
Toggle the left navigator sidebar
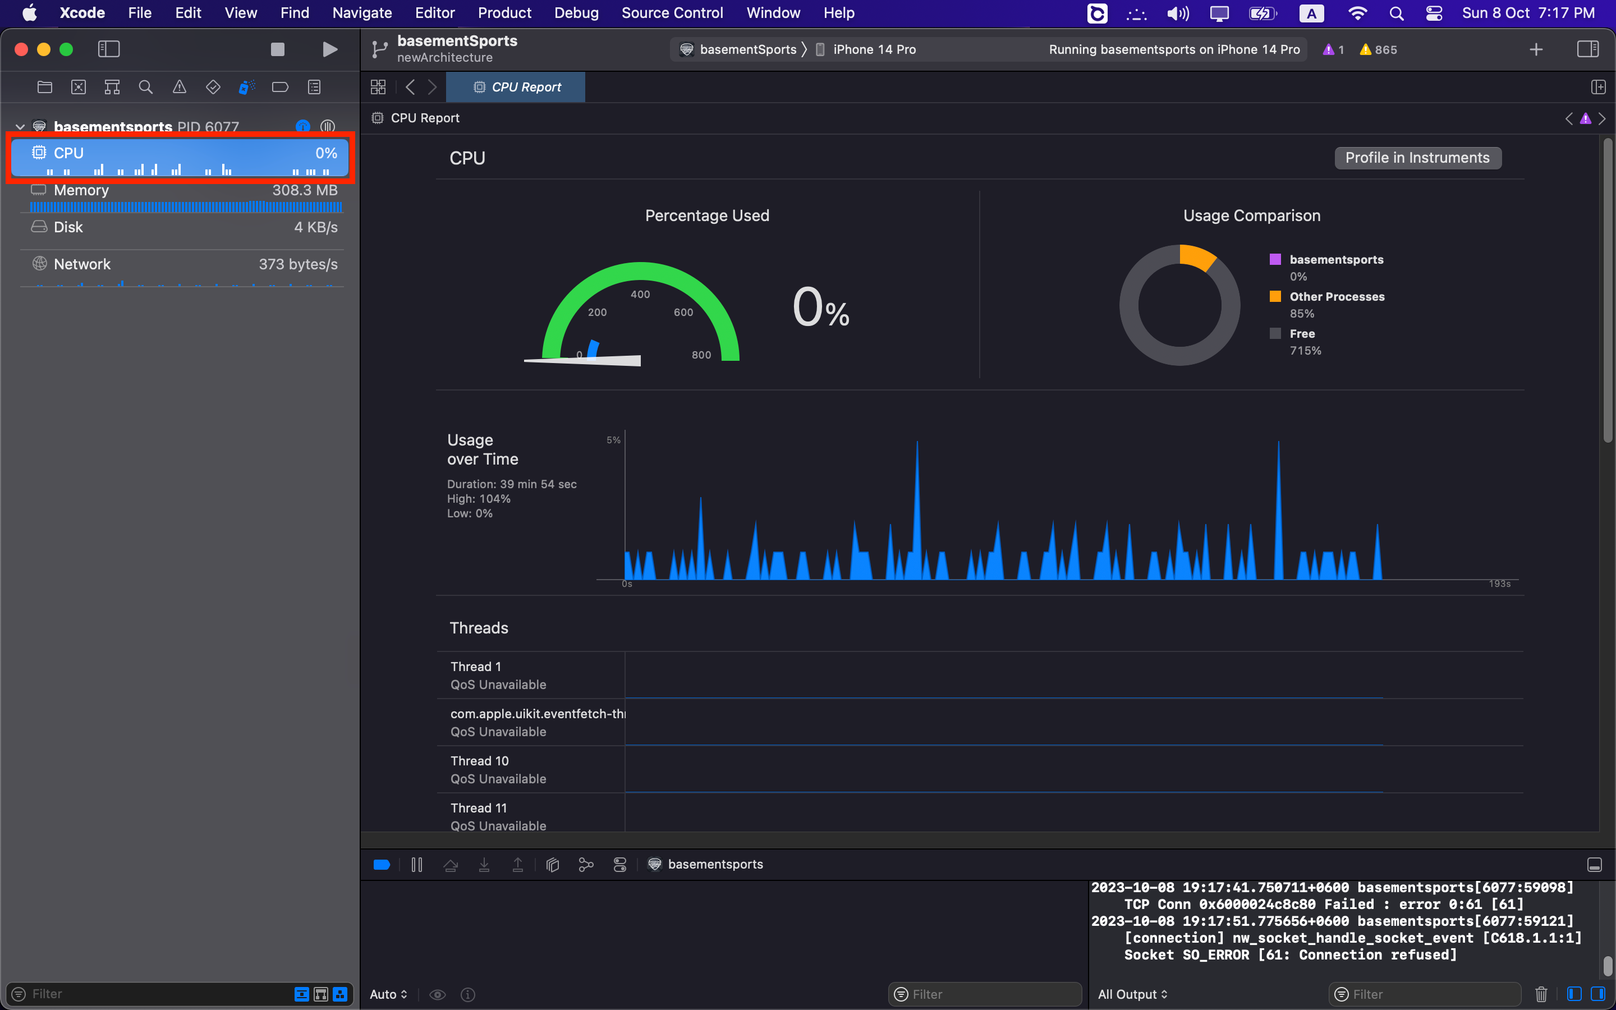coord(109,49)
